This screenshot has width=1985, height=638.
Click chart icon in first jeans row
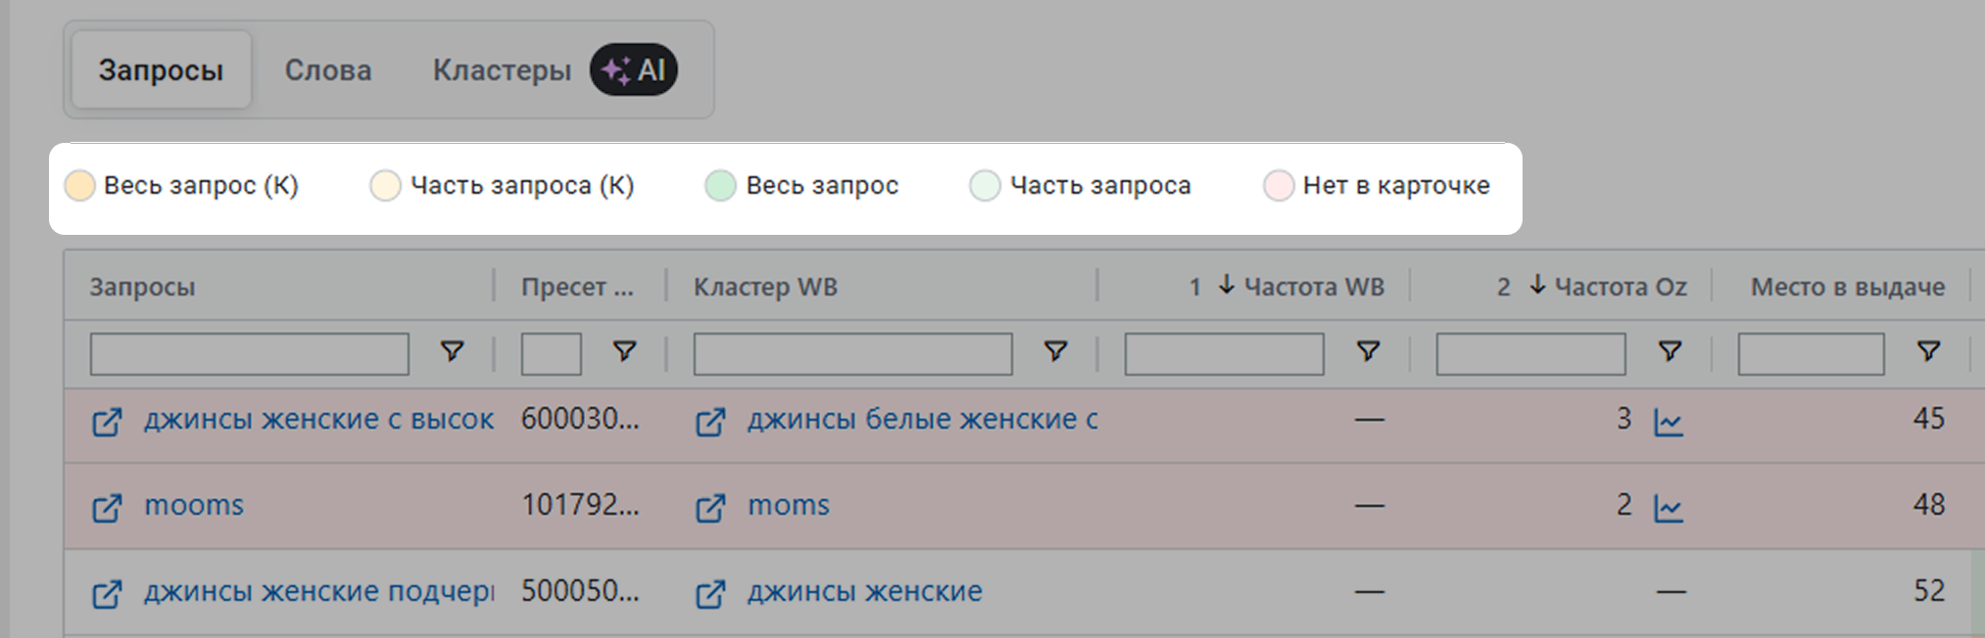(x=1669, y=422)
